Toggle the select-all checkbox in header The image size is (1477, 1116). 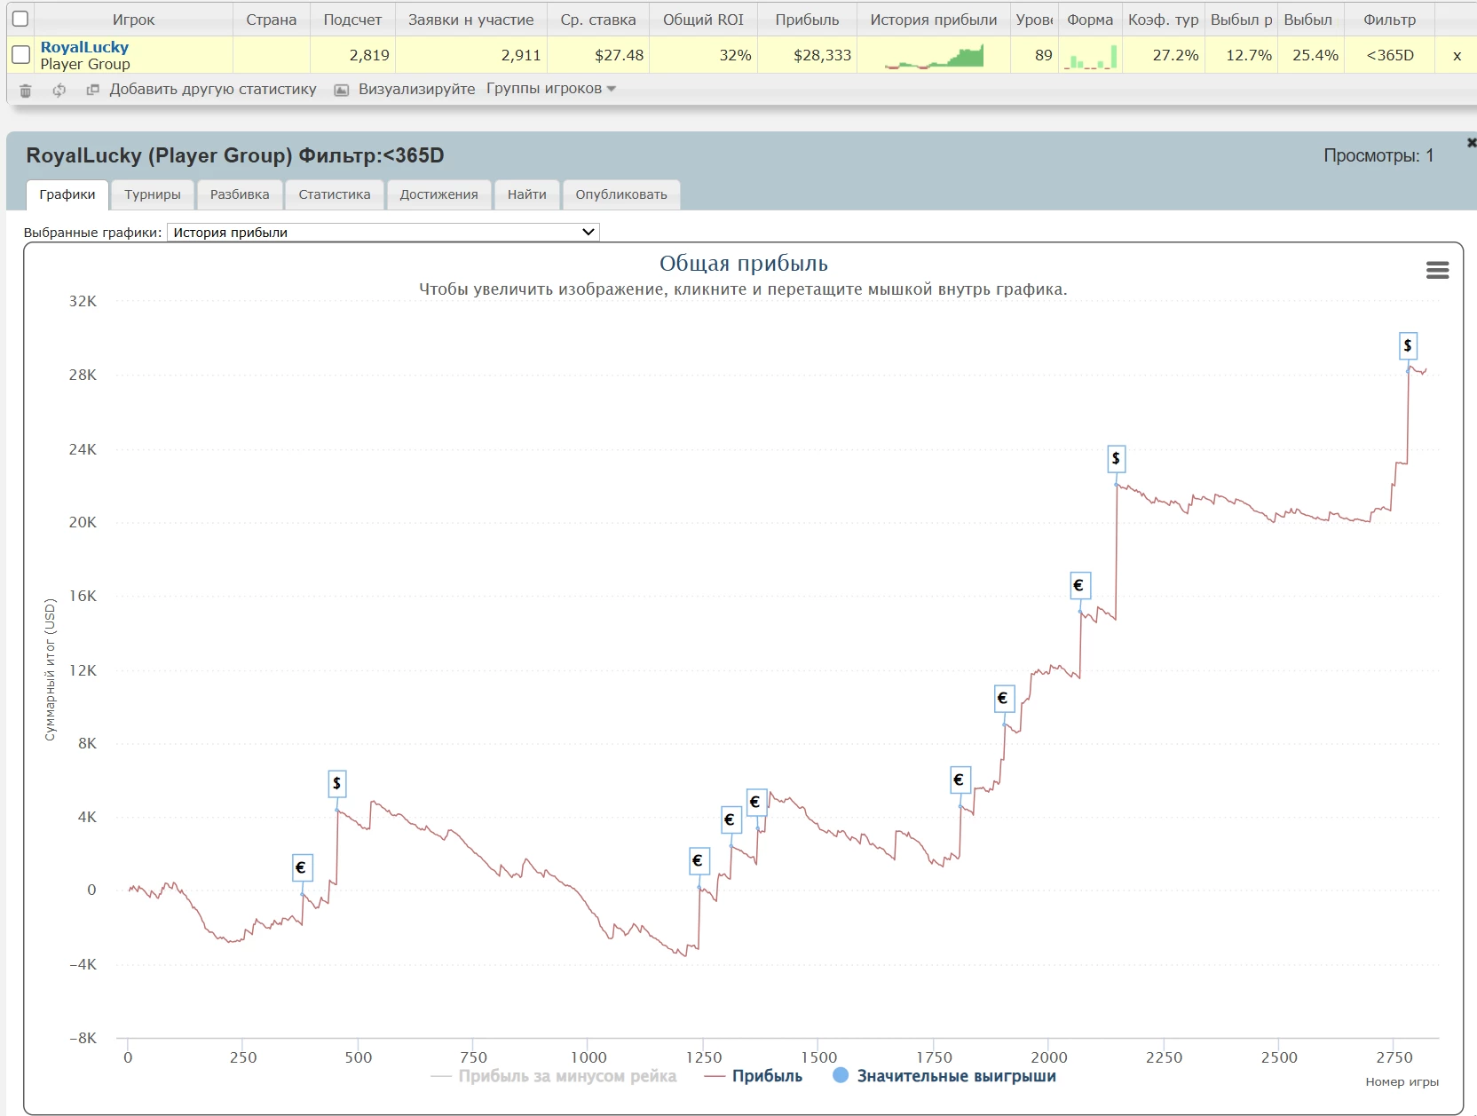point(20,19)
